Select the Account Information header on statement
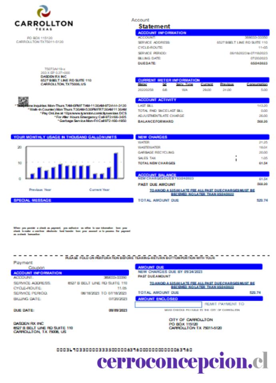This screenshot has width=276, height=383. pyautogui.click(x=202, y=33)
